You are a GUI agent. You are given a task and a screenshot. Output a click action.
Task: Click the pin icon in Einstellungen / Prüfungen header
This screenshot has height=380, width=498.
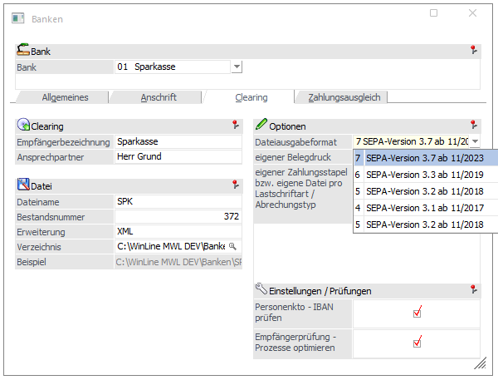(473, 291)
